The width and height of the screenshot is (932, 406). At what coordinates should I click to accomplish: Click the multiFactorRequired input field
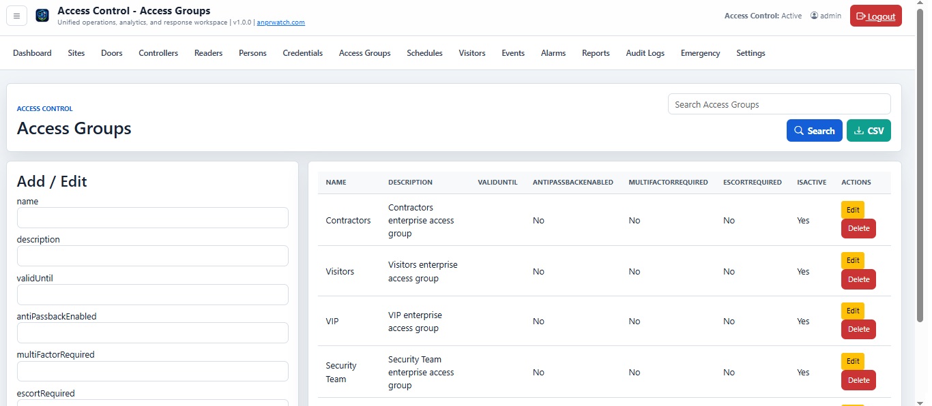[x=153, y=371]
